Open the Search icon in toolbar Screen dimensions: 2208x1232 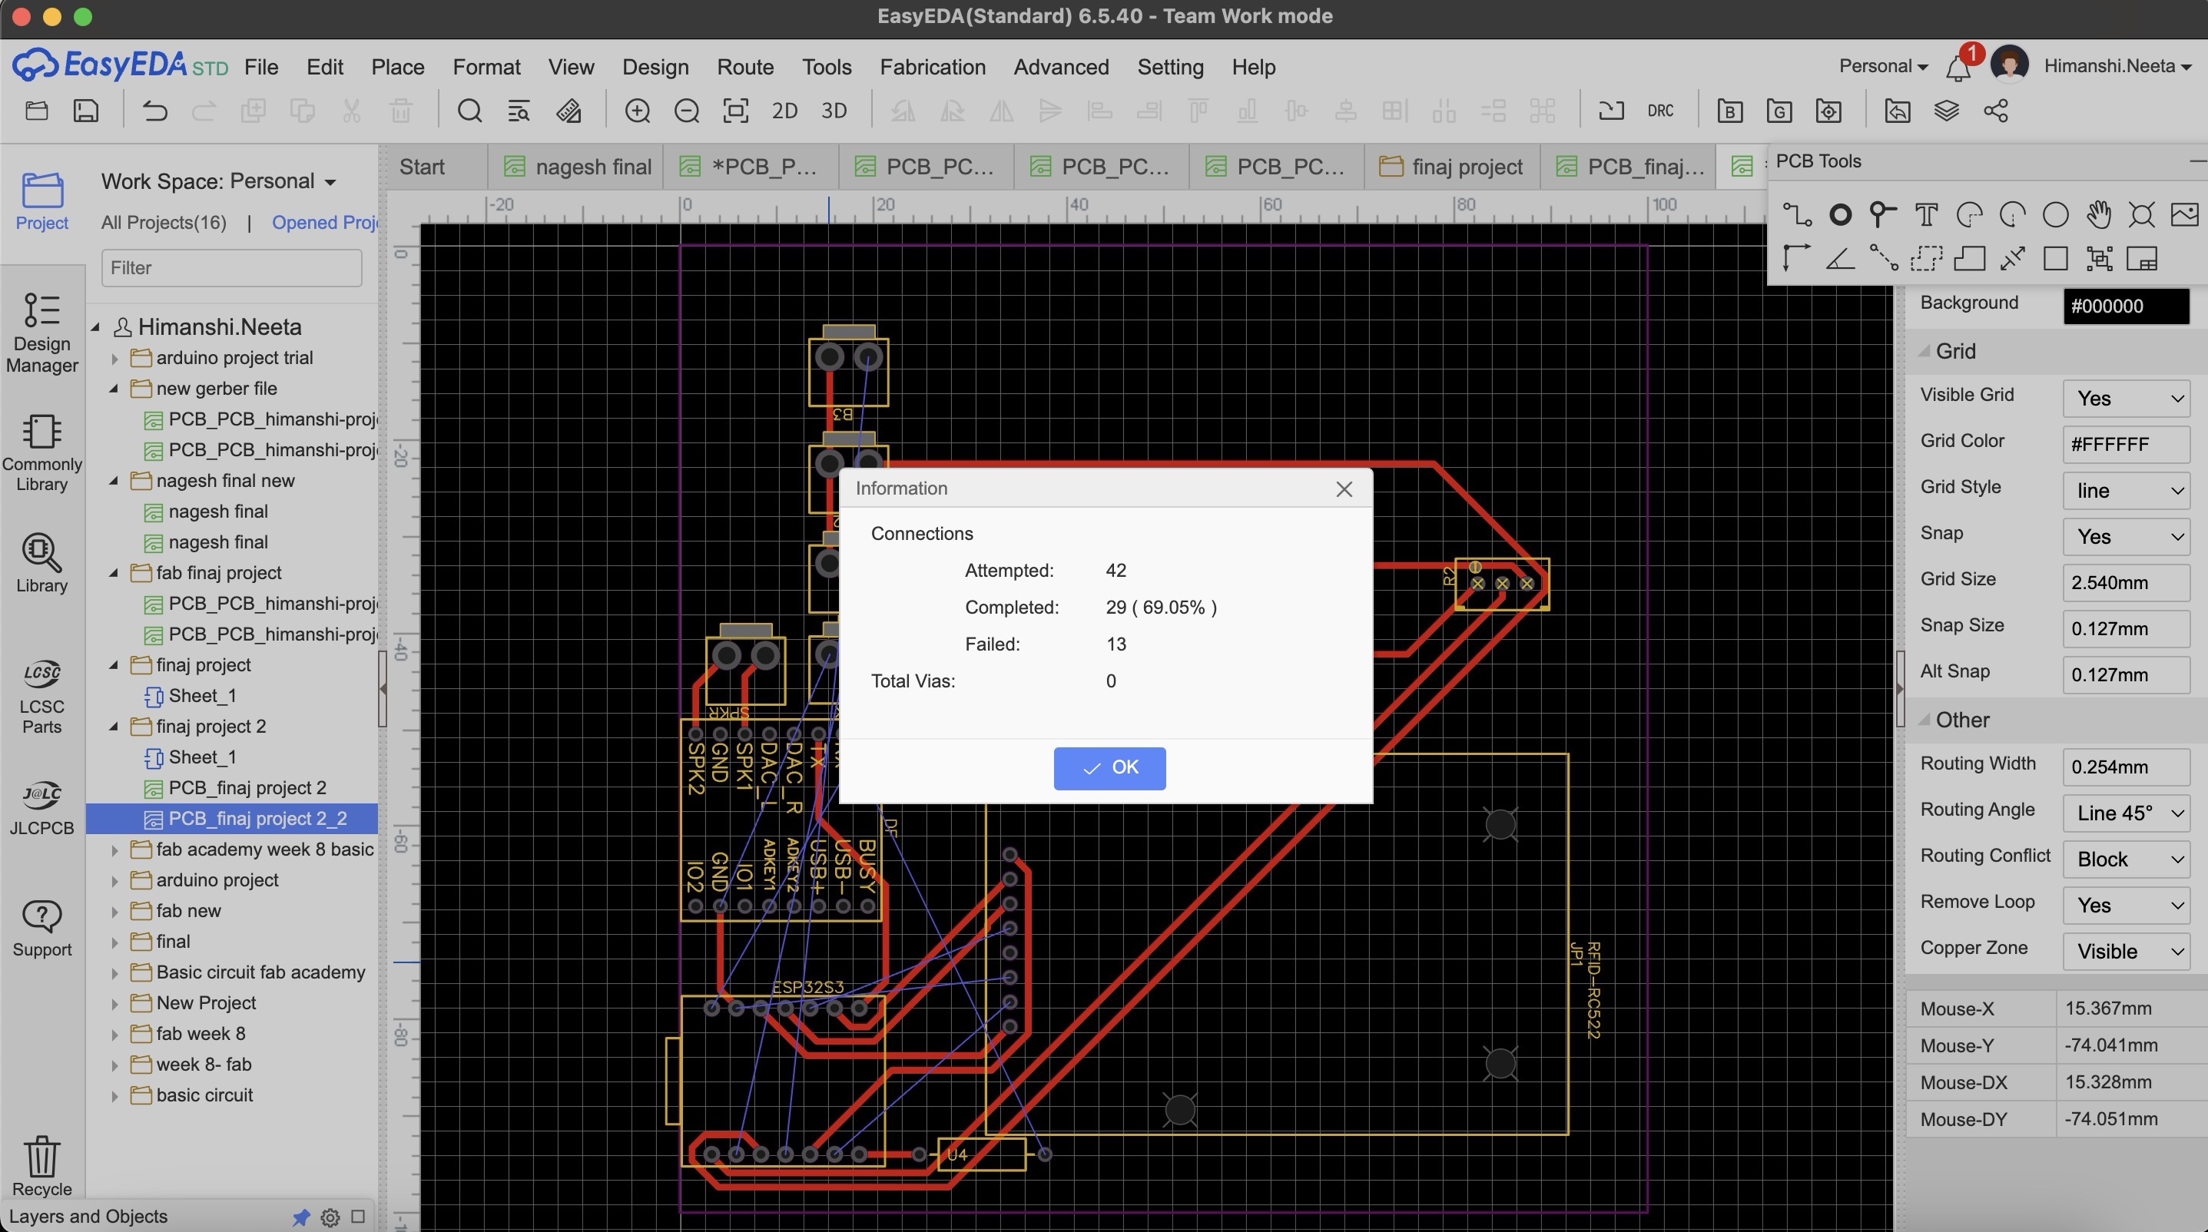click(x=469, y=111)
